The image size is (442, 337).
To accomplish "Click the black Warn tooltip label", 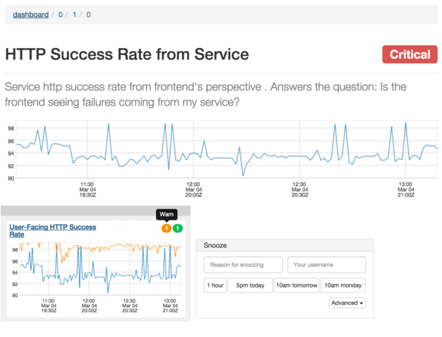I will click(x=167, y=214).
